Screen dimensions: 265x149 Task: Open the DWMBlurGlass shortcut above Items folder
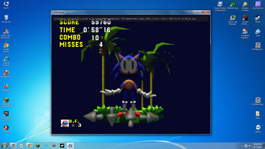[x=258, y=101]
